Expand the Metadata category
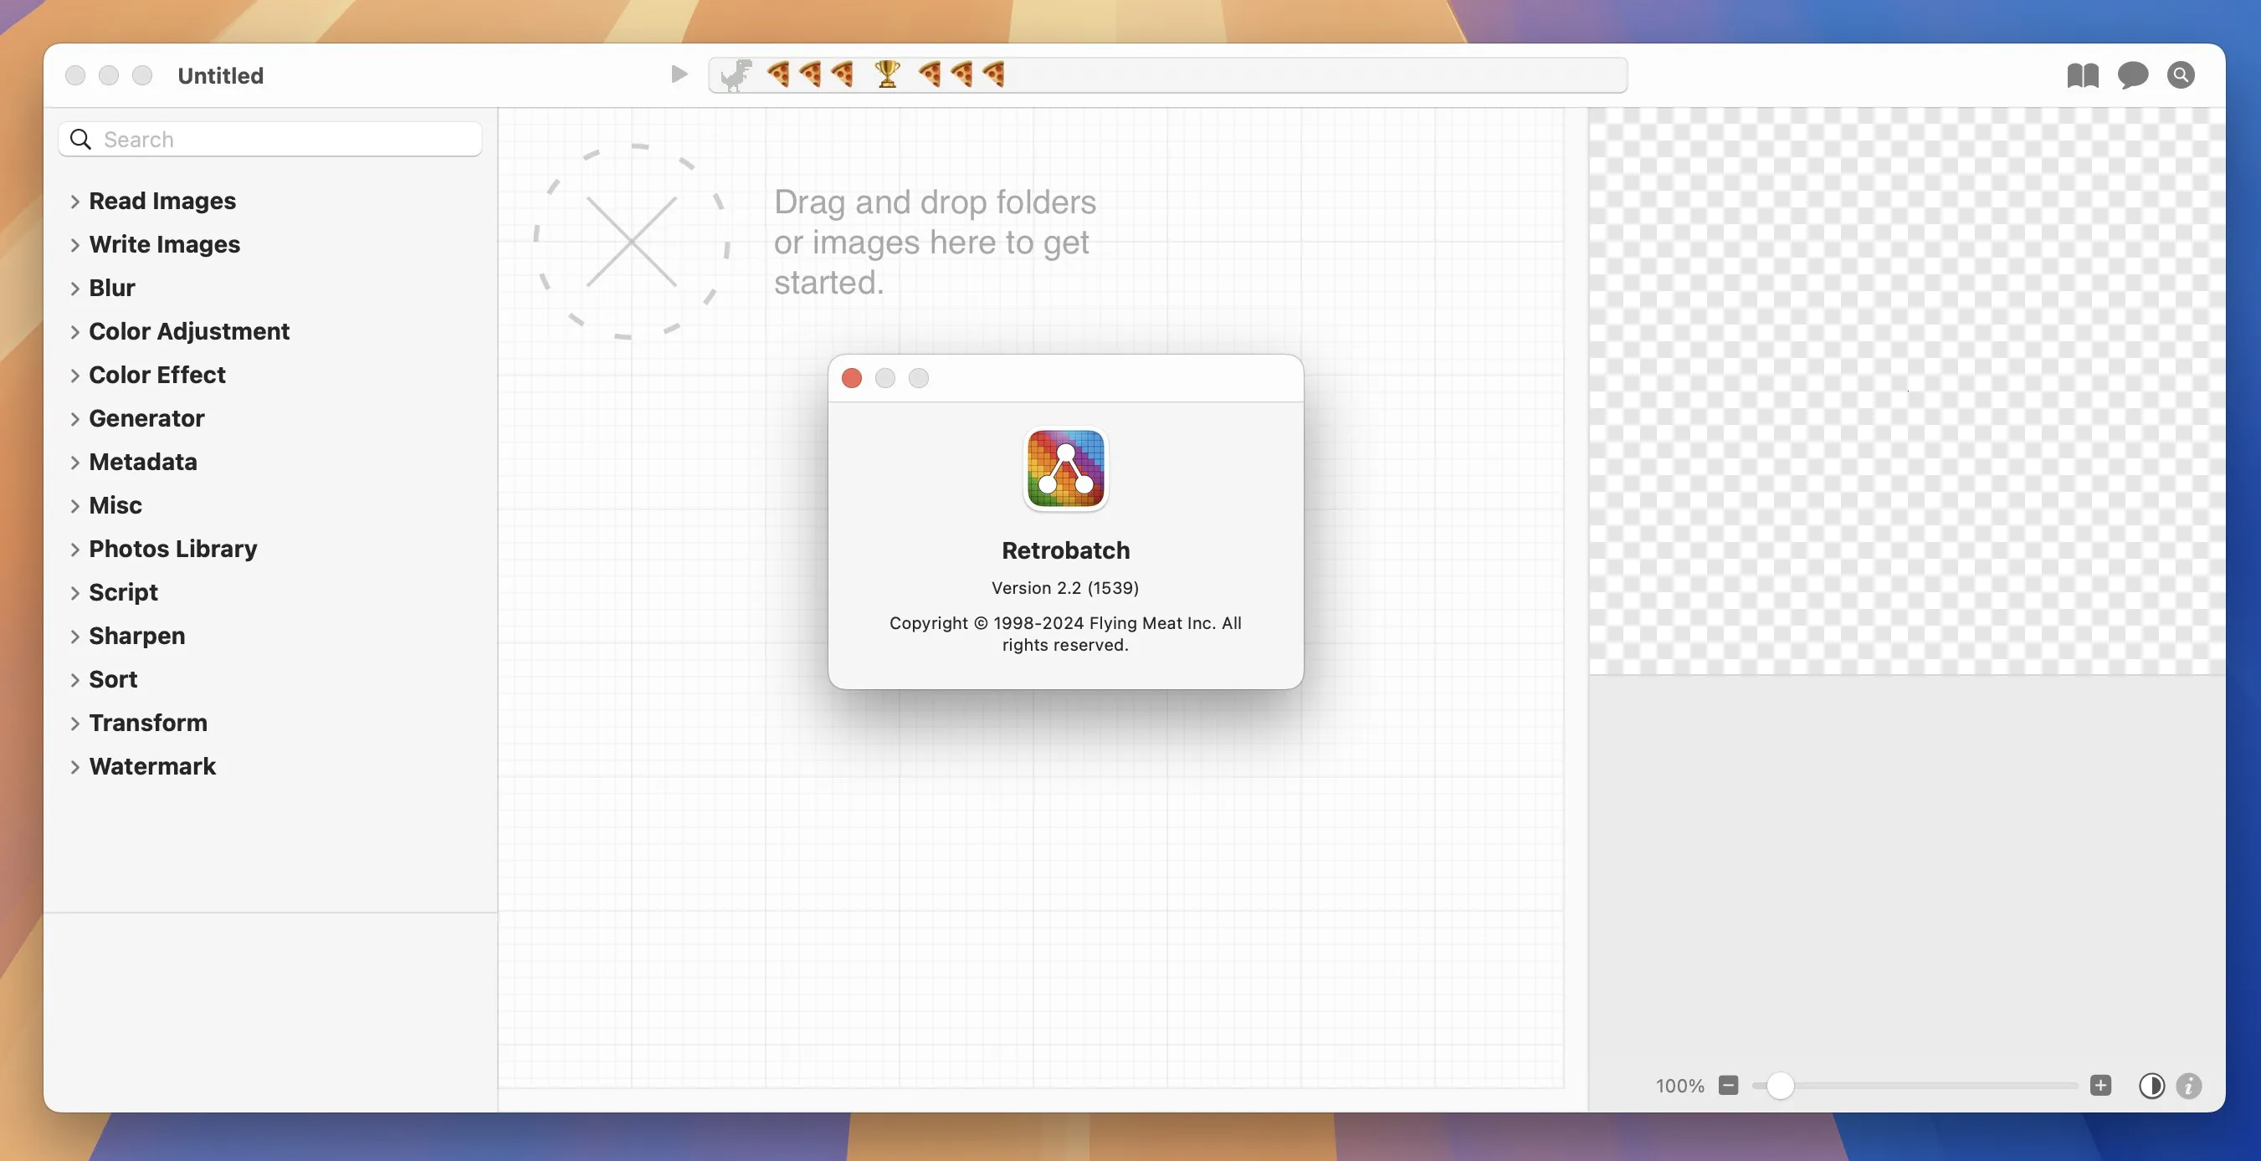 [x=75, y=462]
